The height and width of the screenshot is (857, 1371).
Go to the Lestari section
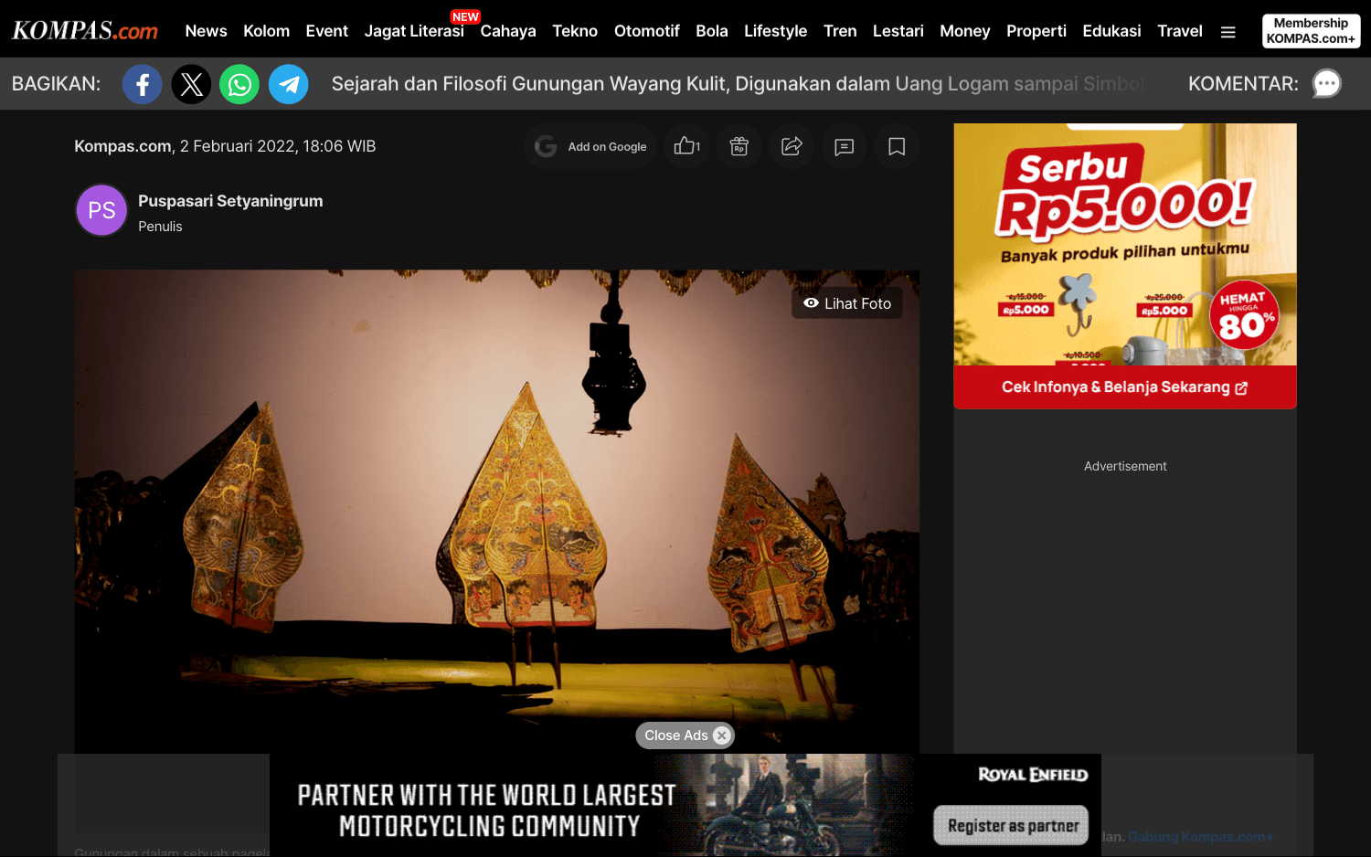pos(898,31)
